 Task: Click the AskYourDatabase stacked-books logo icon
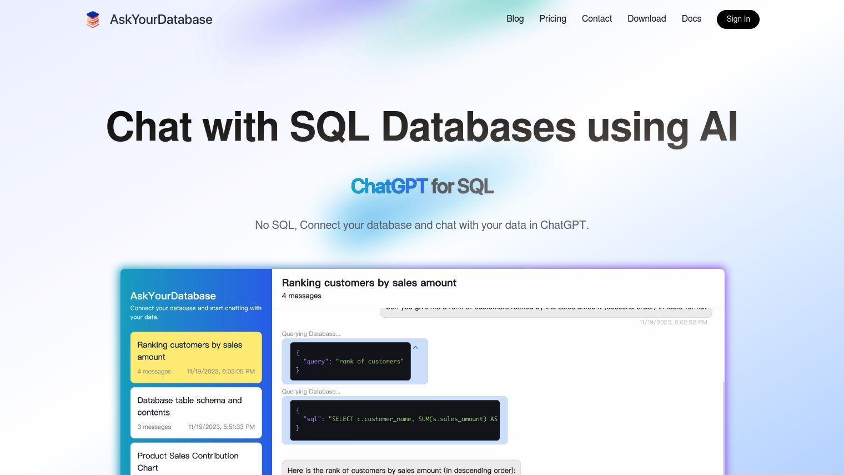[x=93, y=19]
